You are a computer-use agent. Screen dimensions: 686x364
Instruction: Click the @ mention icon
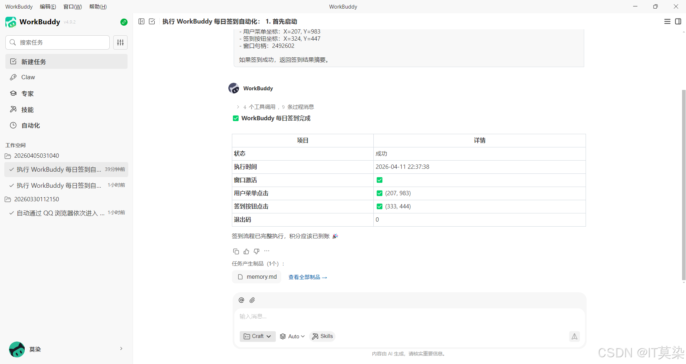[241, 300]
